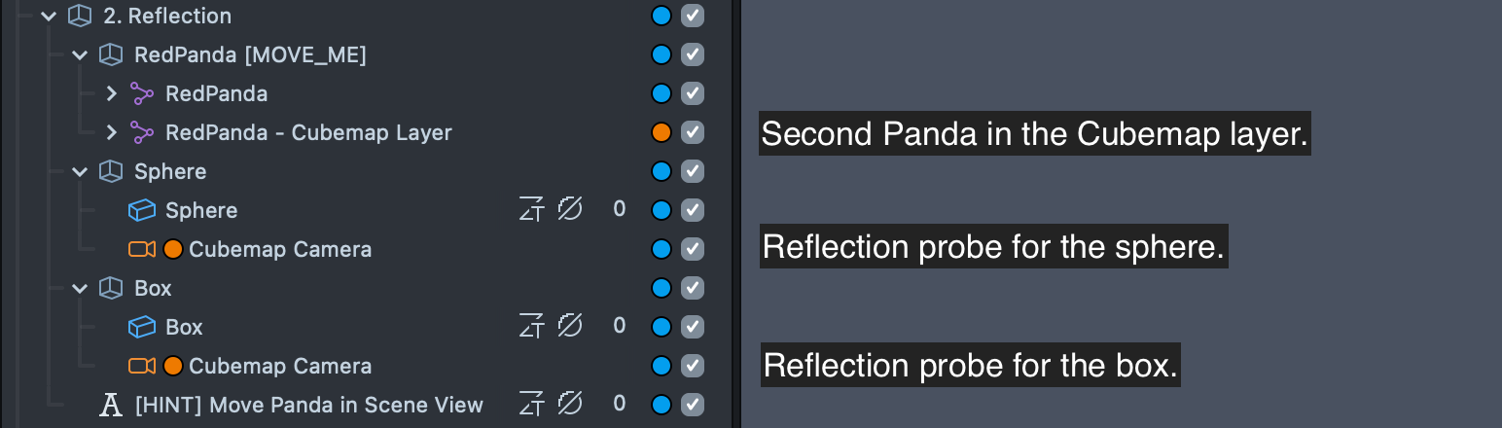Image resolution: width=1502 pixels, height=428 pixels.
Task: Disable the 2. Reflection node checkbox
Action: click(x=692, y=16)
